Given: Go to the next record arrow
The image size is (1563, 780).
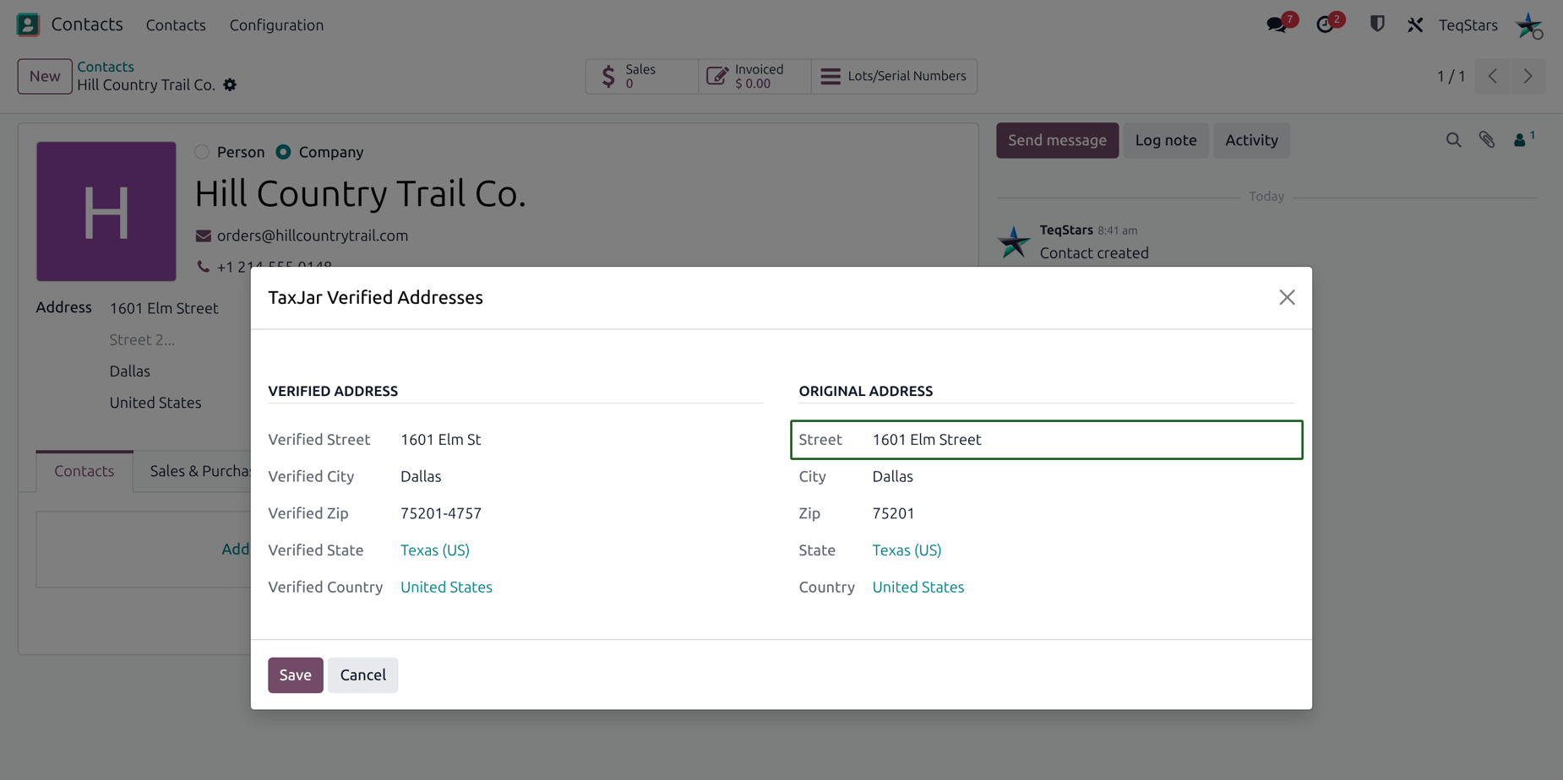Looking at the screenshot, I should tap(1528, 76).
